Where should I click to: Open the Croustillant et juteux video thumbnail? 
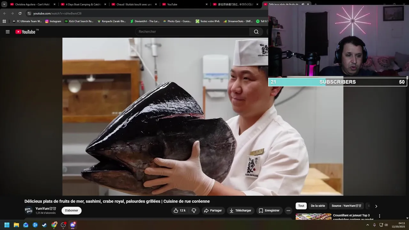coord(313,217)
